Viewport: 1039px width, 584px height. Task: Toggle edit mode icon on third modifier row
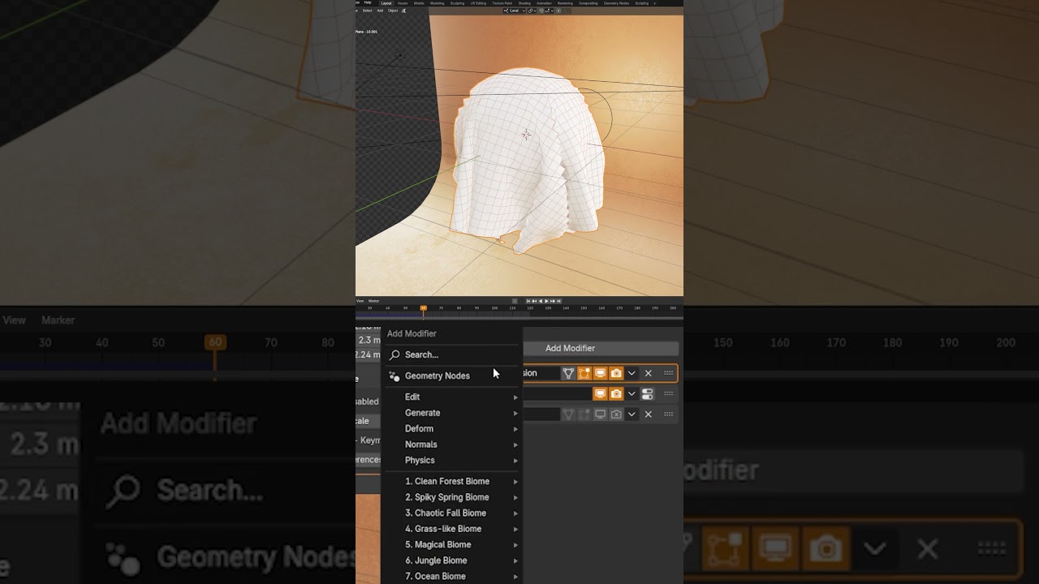coord(584,414)
